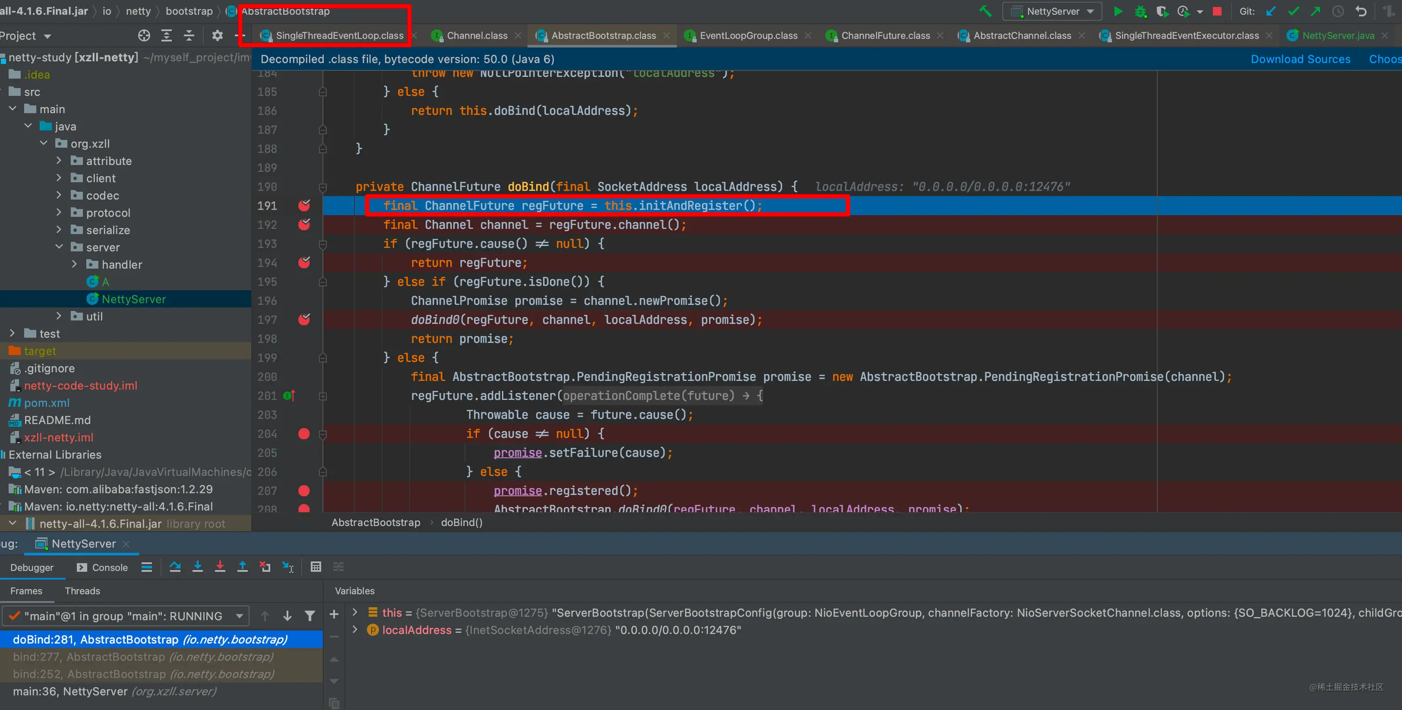Expand the handler folder in project tree
The image size is (1402, 710).
75,265
